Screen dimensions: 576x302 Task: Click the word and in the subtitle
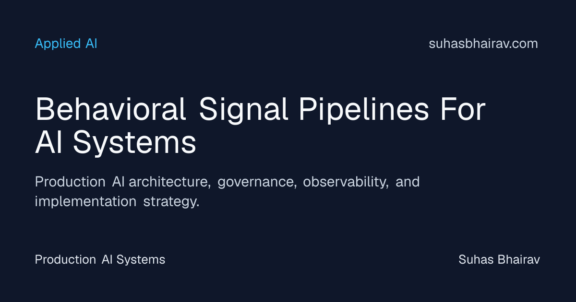[408, 182]
